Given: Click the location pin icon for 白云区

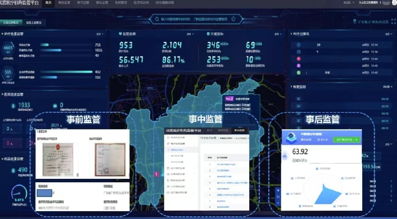Looking at the screenshot, I should coord(355,22).
